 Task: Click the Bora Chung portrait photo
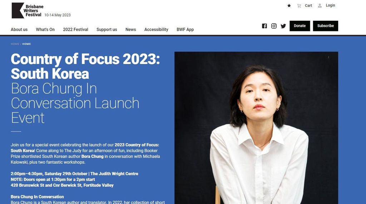pyautogui.click(x=256, y=128)
